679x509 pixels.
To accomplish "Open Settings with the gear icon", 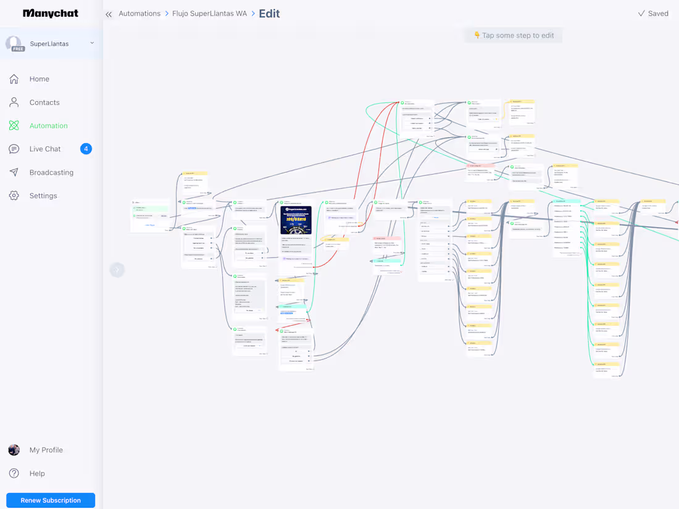I will 14,196.
